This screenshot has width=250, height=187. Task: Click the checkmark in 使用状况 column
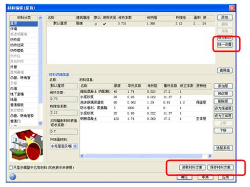point(105,24)
